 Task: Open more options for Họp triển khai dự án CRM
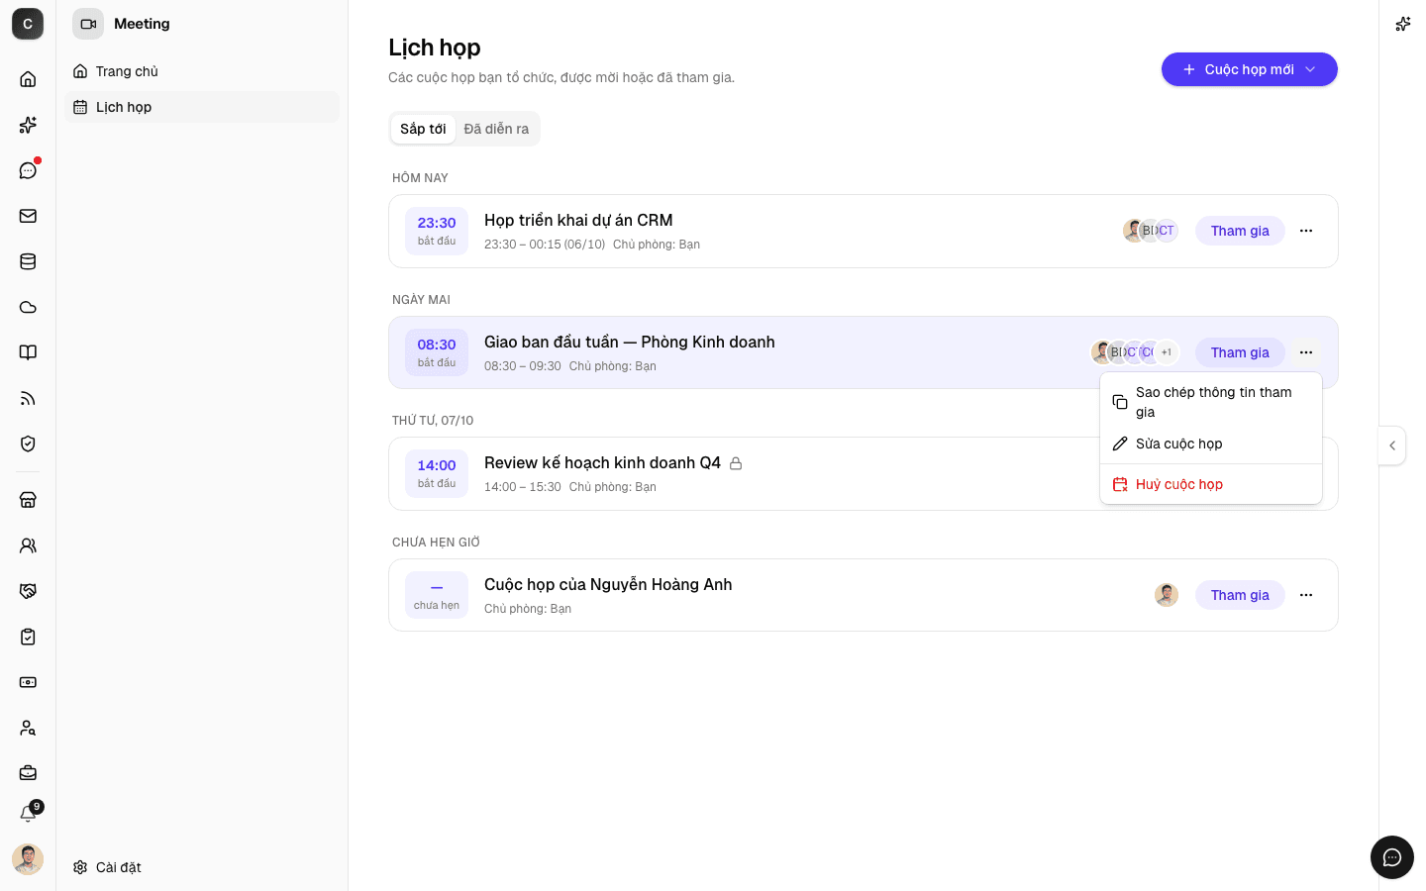click(1306, 231)
